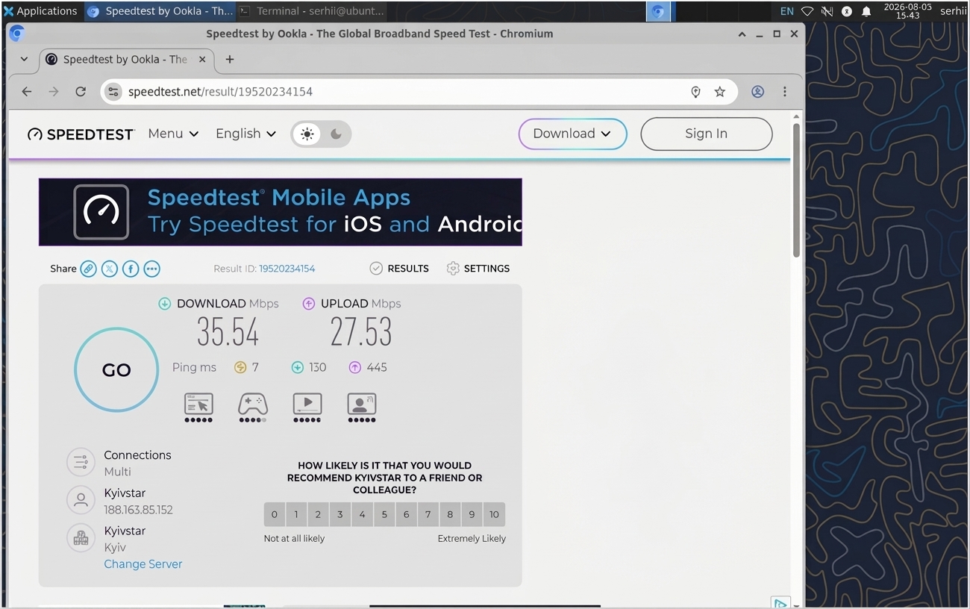Screen dimensions: 970x609
Task: Switch to dark mode moon toggle
Action: click(x=336, y=134)
